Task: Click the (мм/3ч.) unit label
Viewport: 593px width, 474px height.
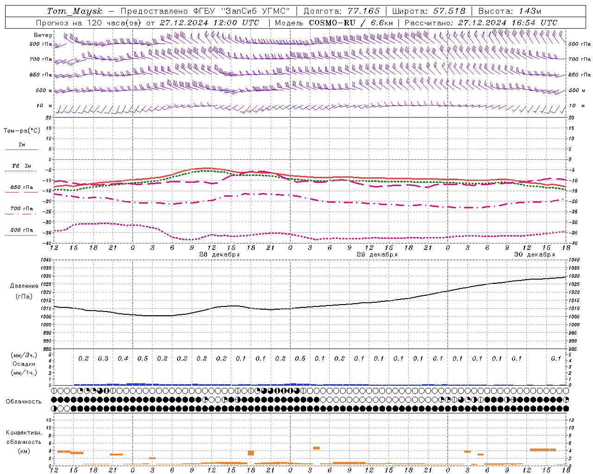Action: click(24, 355)
